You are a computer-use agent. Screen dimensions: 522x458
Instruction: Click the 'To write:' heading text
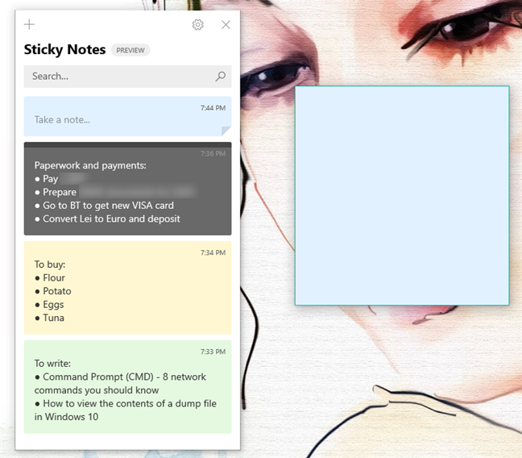click(52, 364)
